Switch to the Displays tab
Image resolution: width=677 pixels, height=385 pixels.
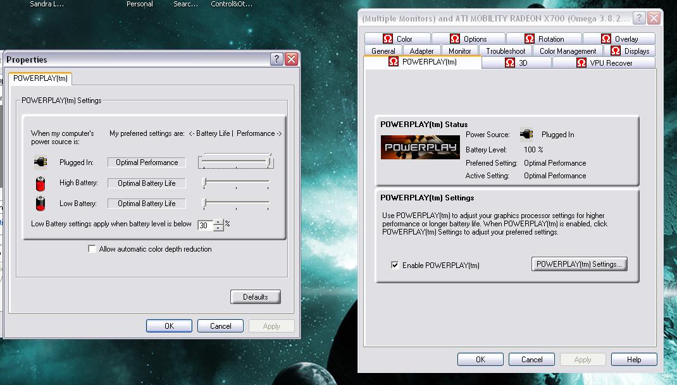[x=630, y=51]
